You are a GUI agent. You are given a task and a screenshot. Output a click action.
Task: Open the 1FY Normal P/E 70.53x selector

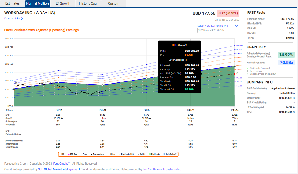point(218,30)
